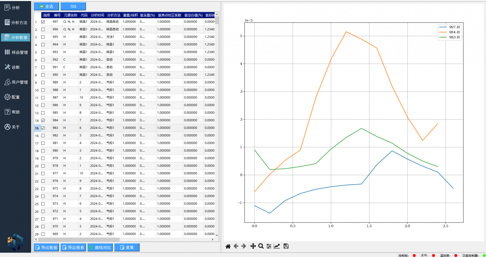The image size is (486, 257).
Task: Select the plot zoom magnifier icon
Action: (x=261, y=246)
